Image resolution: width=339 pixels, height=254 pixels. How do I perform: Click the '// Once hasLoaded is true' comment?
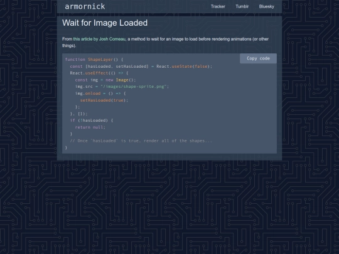pyautogui.click(x=141, y=141)
